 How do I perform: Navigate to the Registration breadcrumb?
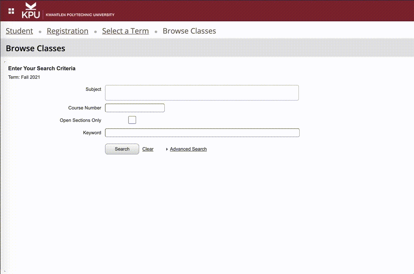tap(67, 31)
